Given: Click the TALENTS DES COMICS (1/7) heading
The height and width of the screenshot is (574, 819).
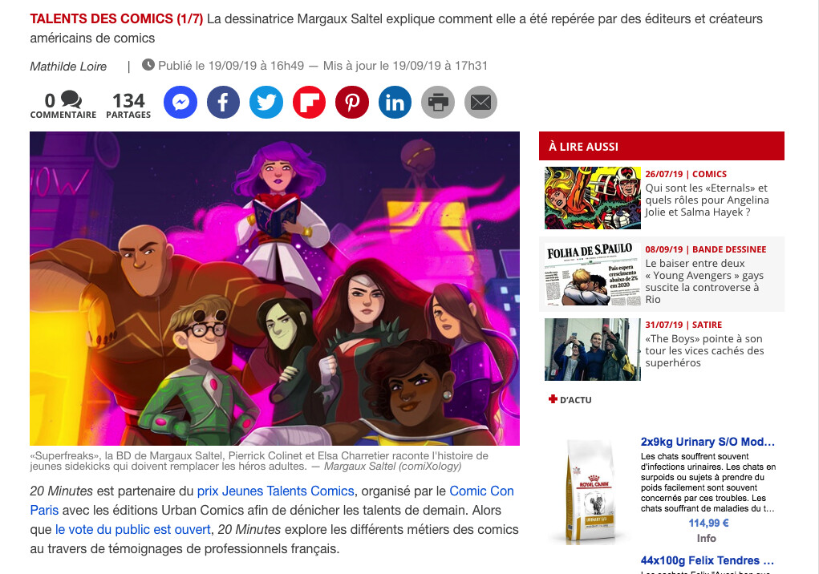Looking at the screenshot, I should point(116,18).
